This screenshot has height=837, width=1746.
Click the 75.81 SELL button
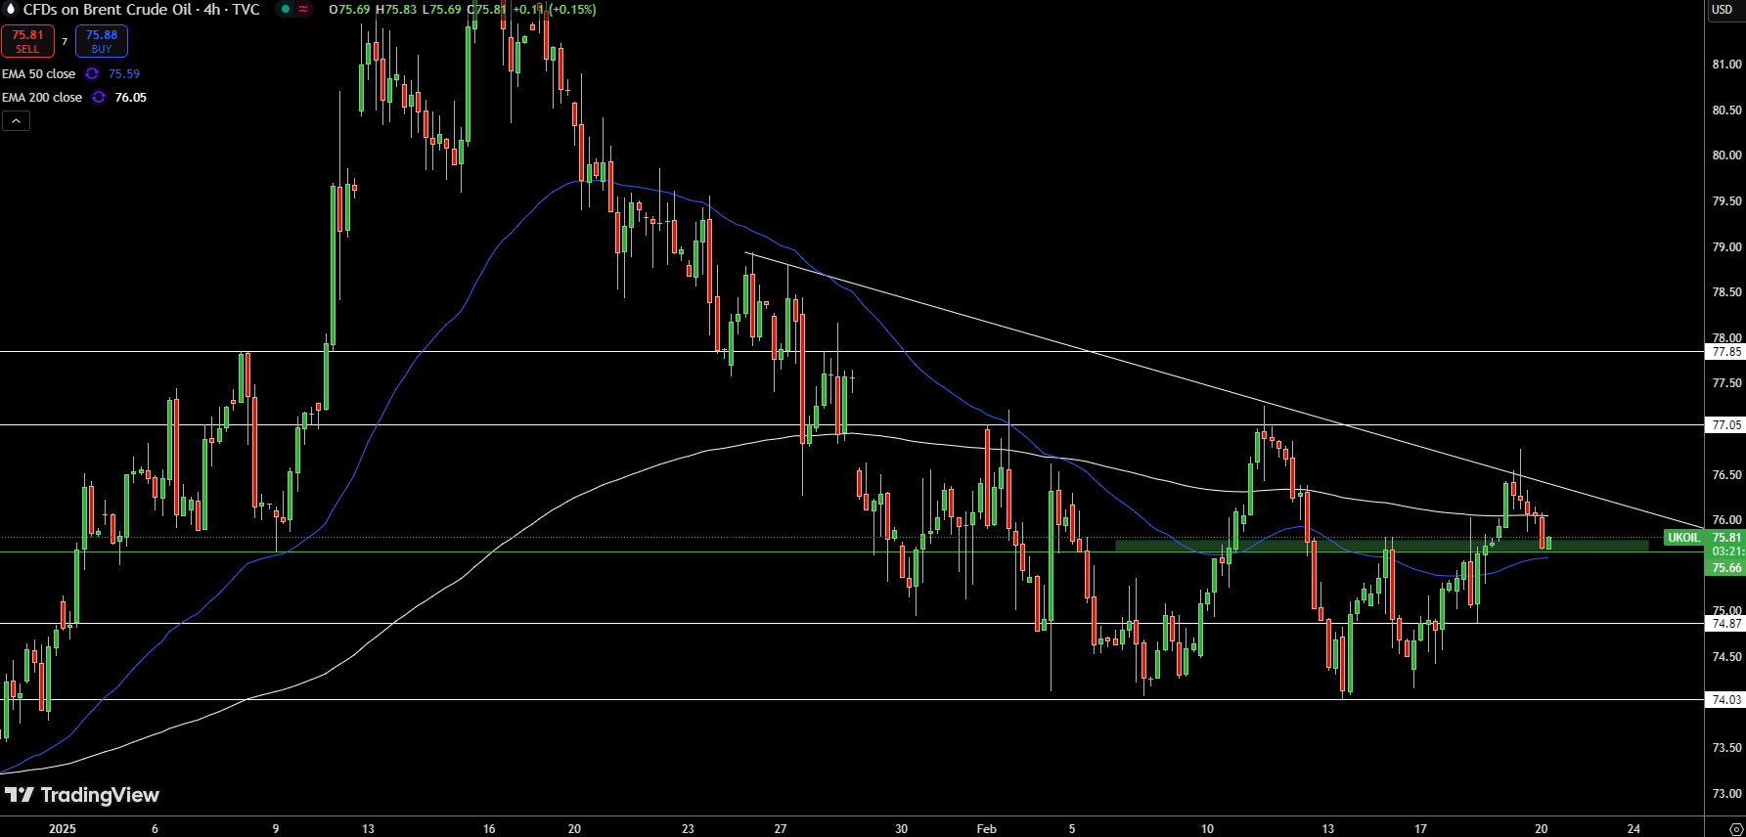tap(27, 41)
